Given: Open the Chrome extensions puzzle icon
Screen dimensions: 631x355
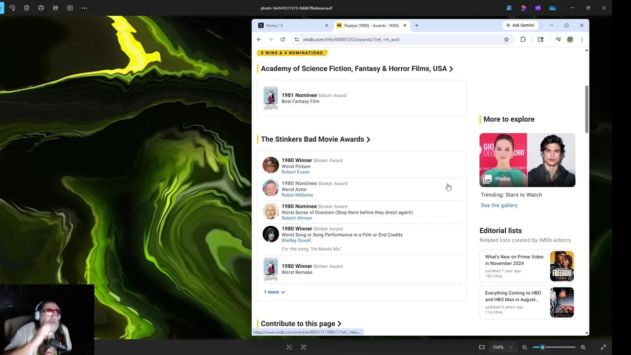Looking at the screenshot, I should pyautogui.click(x=523, y=39).
